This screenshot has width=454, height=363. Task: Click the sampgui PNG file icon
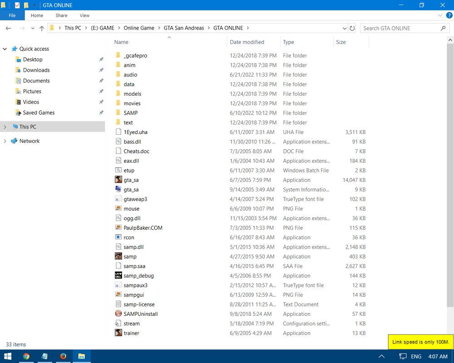(118, 294)
